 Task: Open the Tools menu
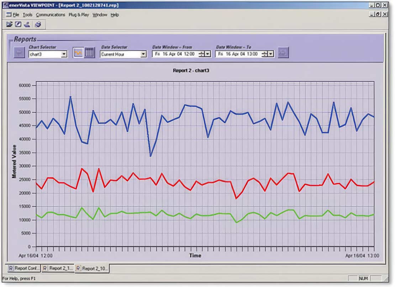click(27, 15)
